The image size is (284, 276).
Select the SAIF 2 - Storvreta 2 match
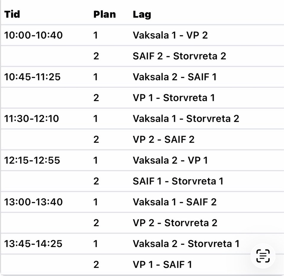pos(179,56)
